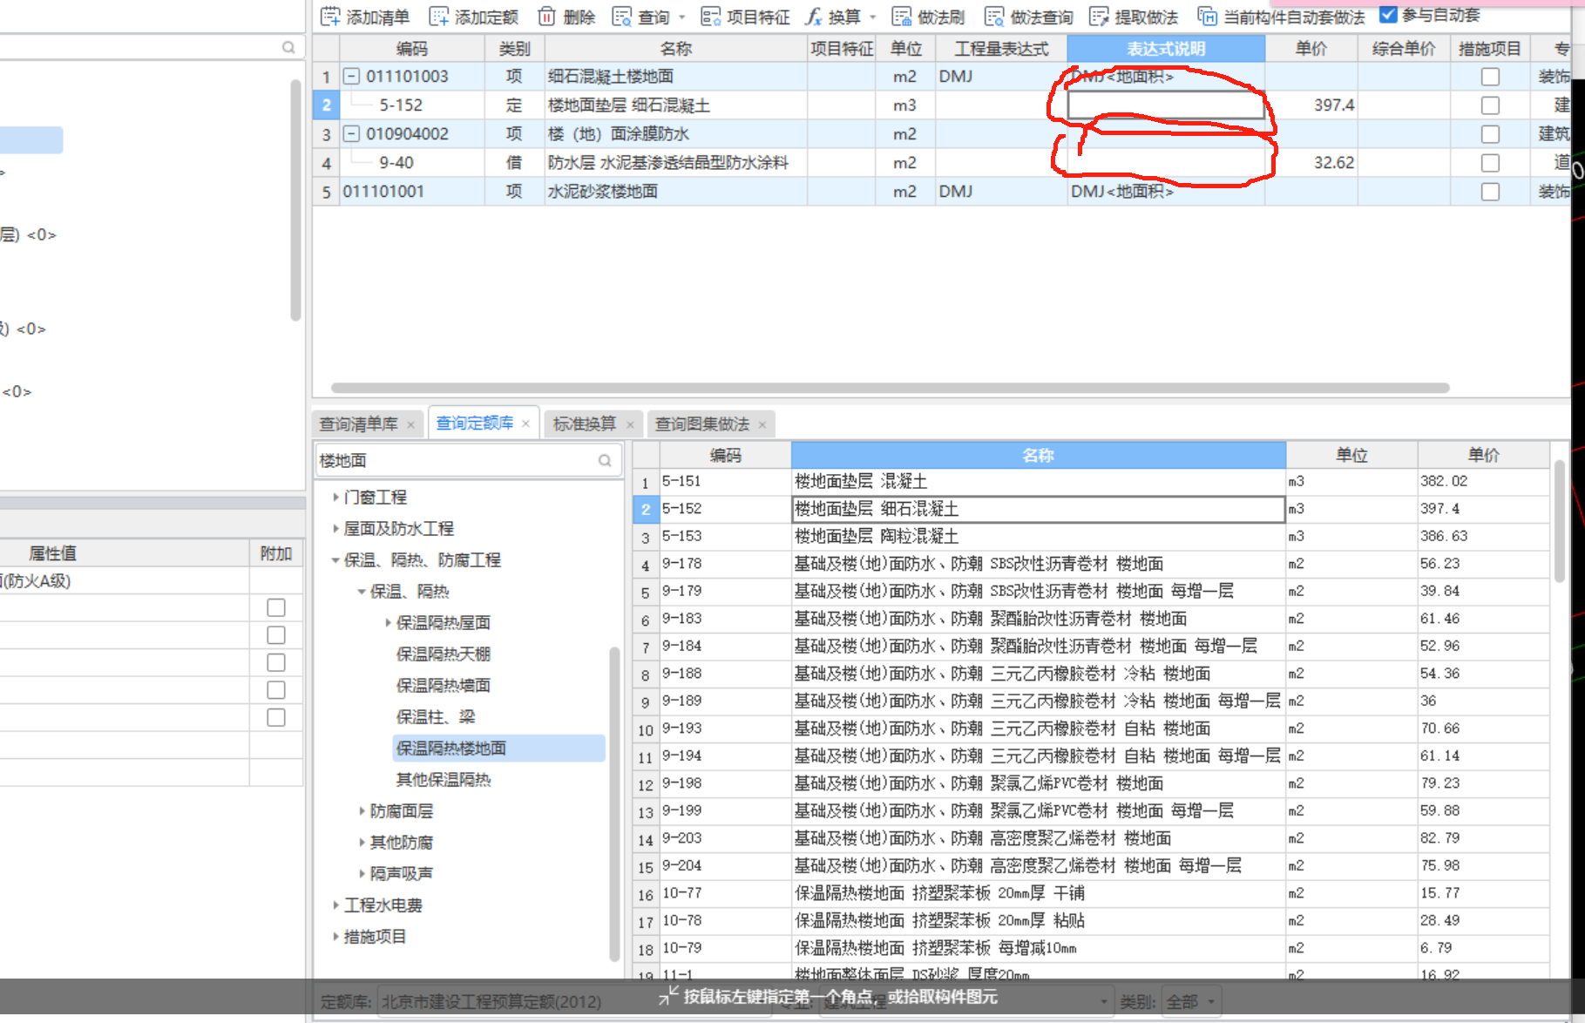Tick first 附加 checkbox in property panel

[x=276, y=607]
